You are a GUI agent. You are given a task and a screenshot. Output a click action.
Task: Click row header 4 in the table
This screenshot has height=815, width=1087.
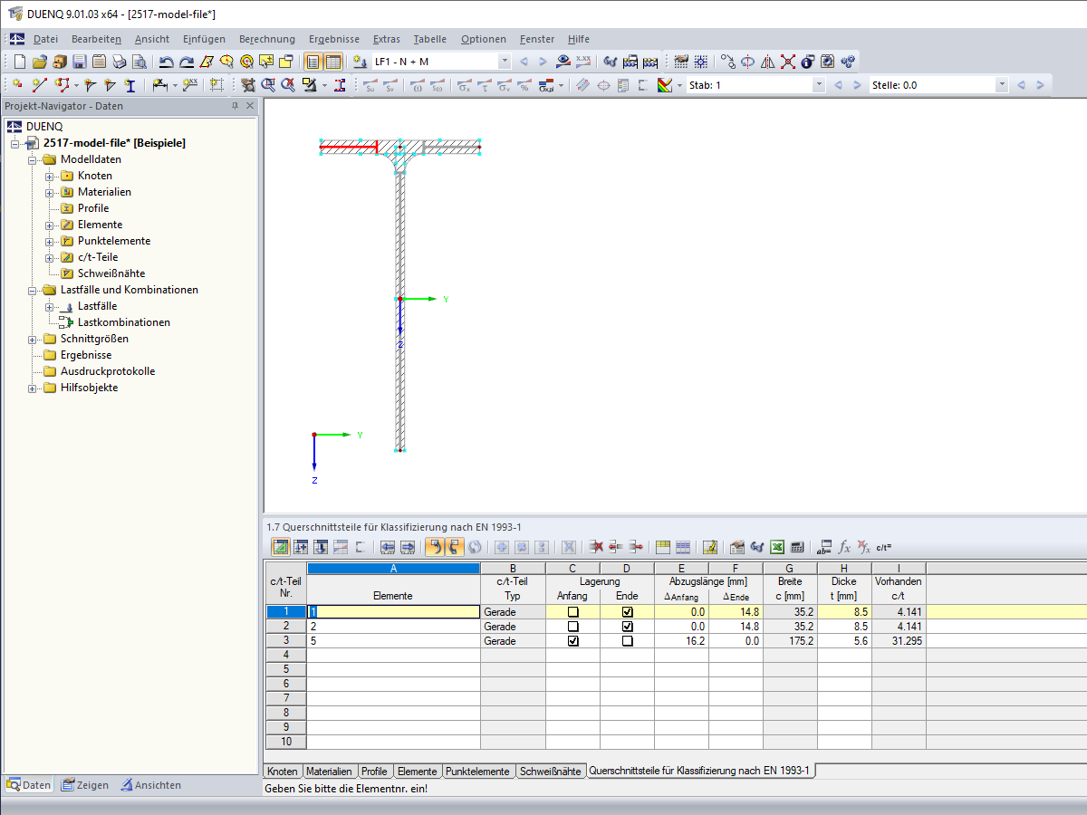coord(286,656)
